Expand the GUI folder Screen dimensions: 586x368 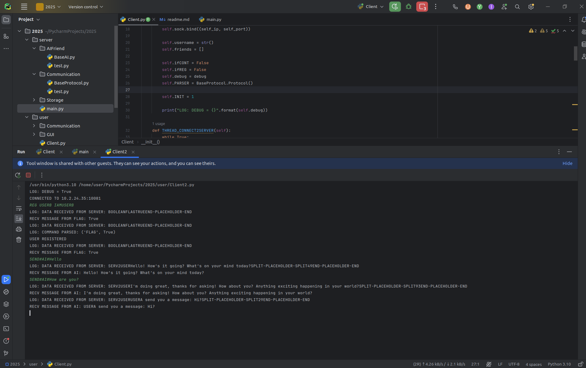(34, 135)
